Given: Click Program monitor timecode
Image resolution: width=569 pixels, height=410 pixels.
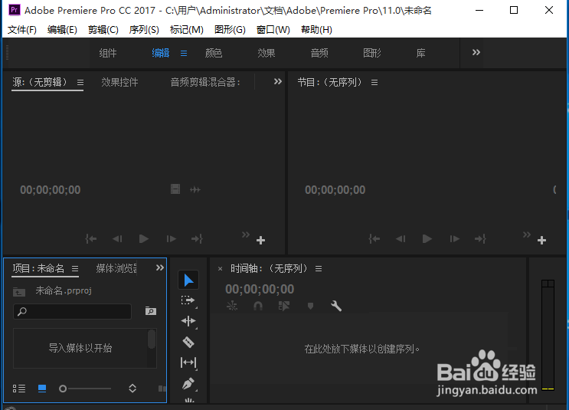Looking at the screenshot, I should pos(335,190).
